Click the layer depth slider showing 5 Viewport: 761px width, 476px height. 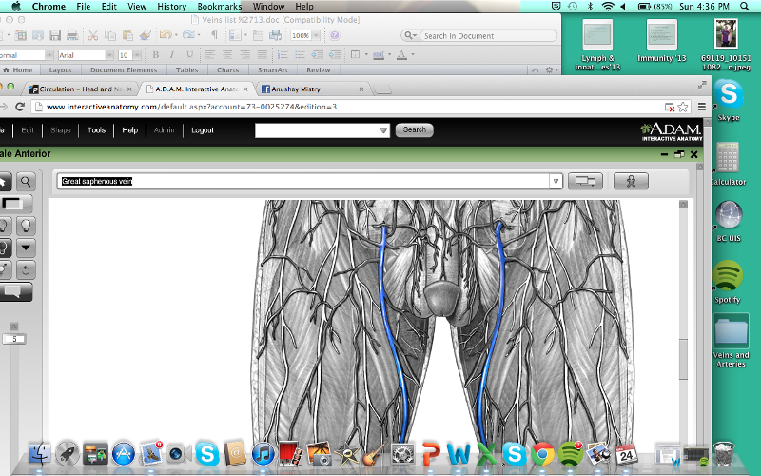tap(15, 339)
